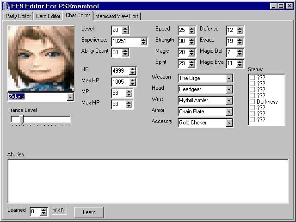
Task: Check the Darkness status checkbox
Action: (x=253, y=102)
